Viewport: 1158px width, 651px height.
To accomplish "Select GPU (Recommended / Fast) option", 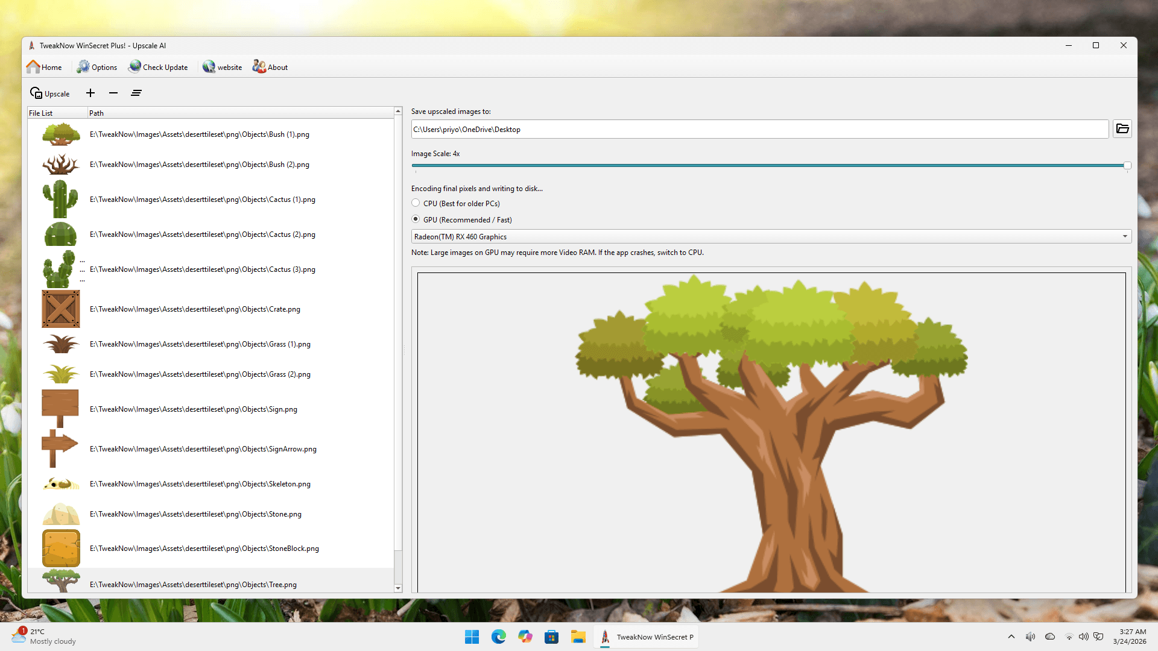I will (x=416, y=219).
